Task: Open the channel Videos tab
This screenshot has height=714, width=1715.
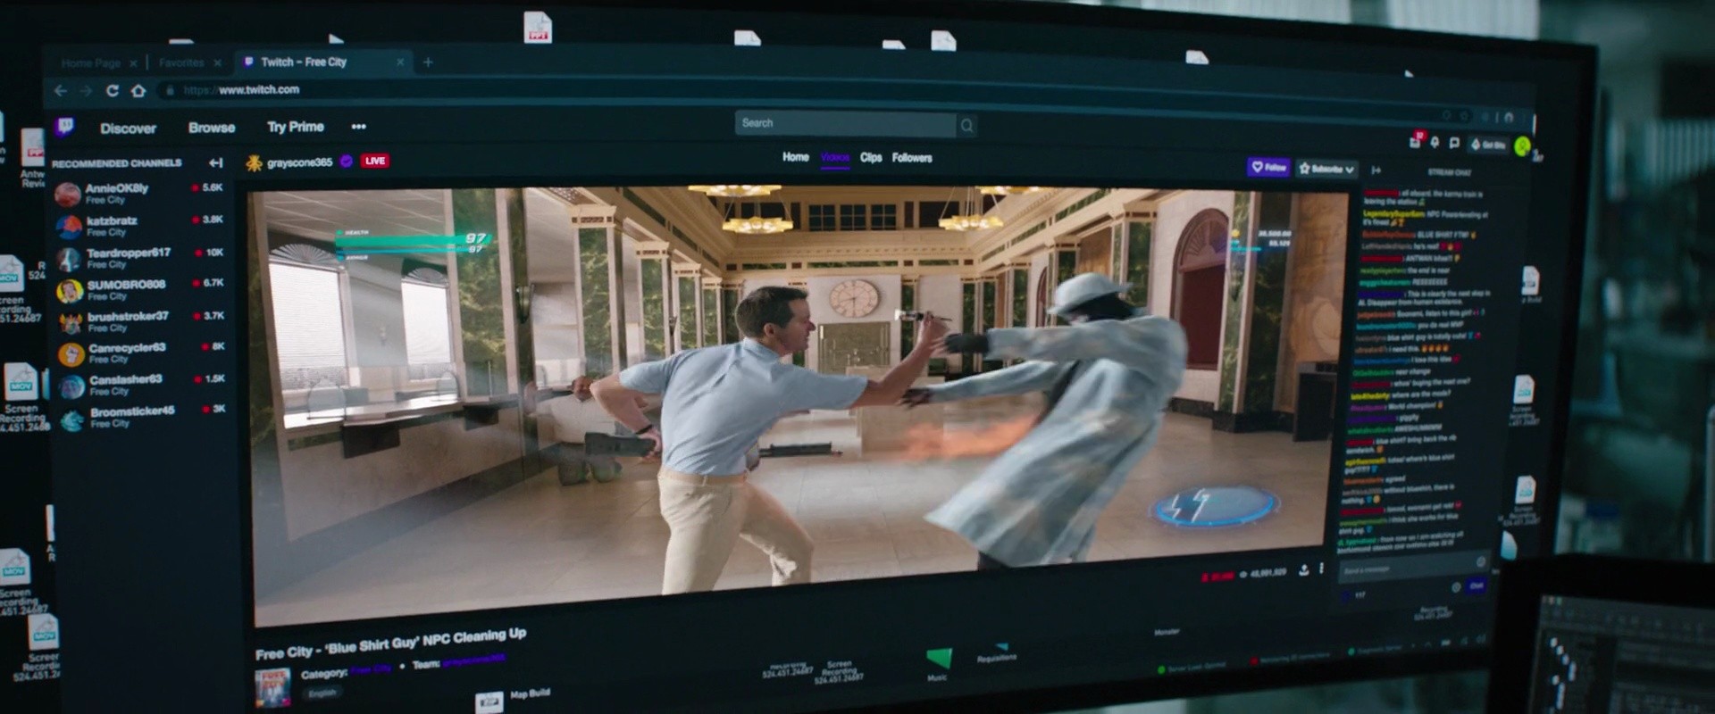Action: 835,157
